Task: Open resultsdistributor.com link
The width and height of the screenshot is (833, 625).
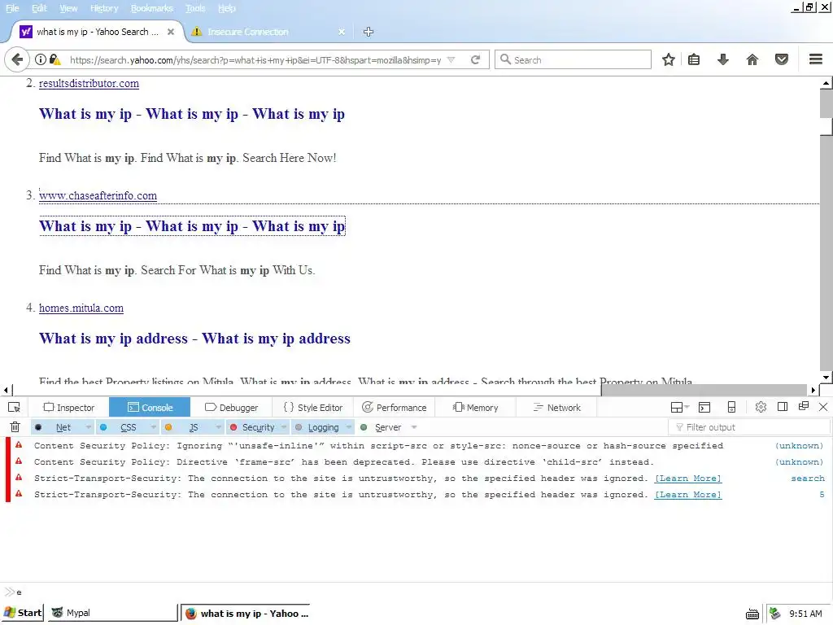Action: tap(89, 84)
